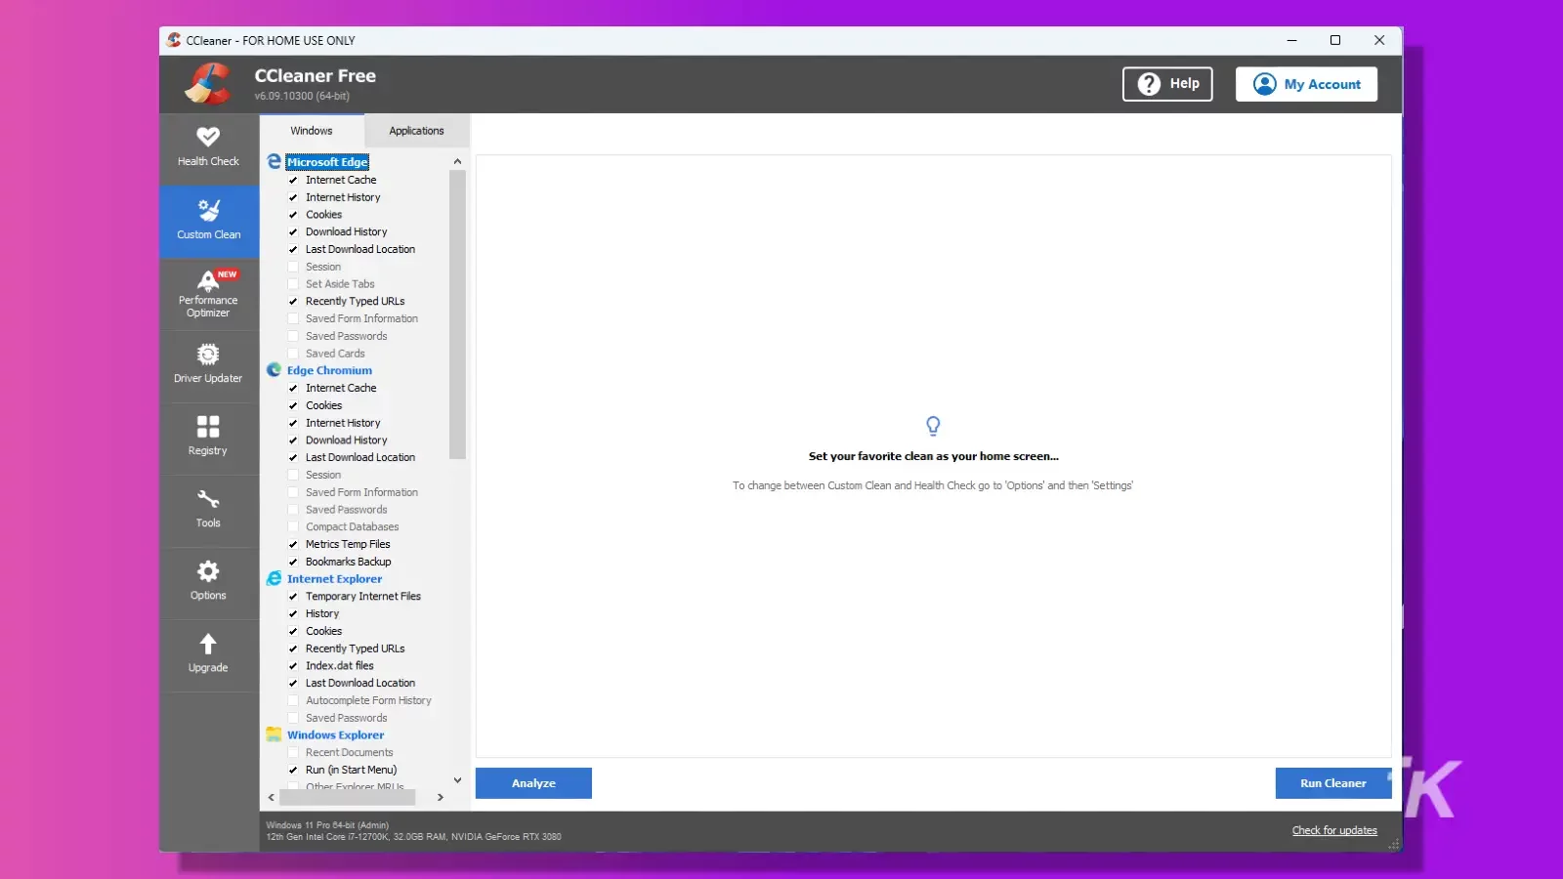This screenshot has width=1563, height=879.
Task: Click 'Cookies' label under Edge Chromium
Action: point(323,405)
